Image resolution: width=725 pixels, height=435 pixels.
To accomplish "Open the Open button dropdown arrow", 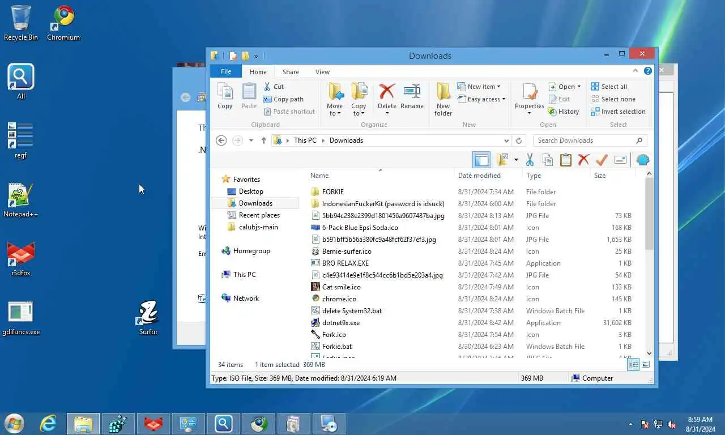I will (x=579, y=87).
